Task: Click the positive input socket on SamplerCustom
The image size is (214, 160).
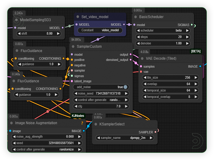Action: pos(72,60)
